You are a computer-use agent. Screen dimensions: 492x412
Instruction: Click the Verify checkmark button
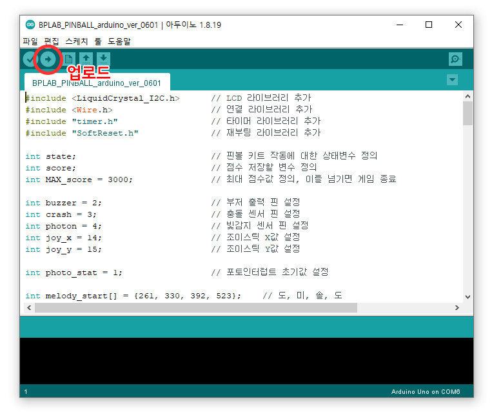point(30,59)
